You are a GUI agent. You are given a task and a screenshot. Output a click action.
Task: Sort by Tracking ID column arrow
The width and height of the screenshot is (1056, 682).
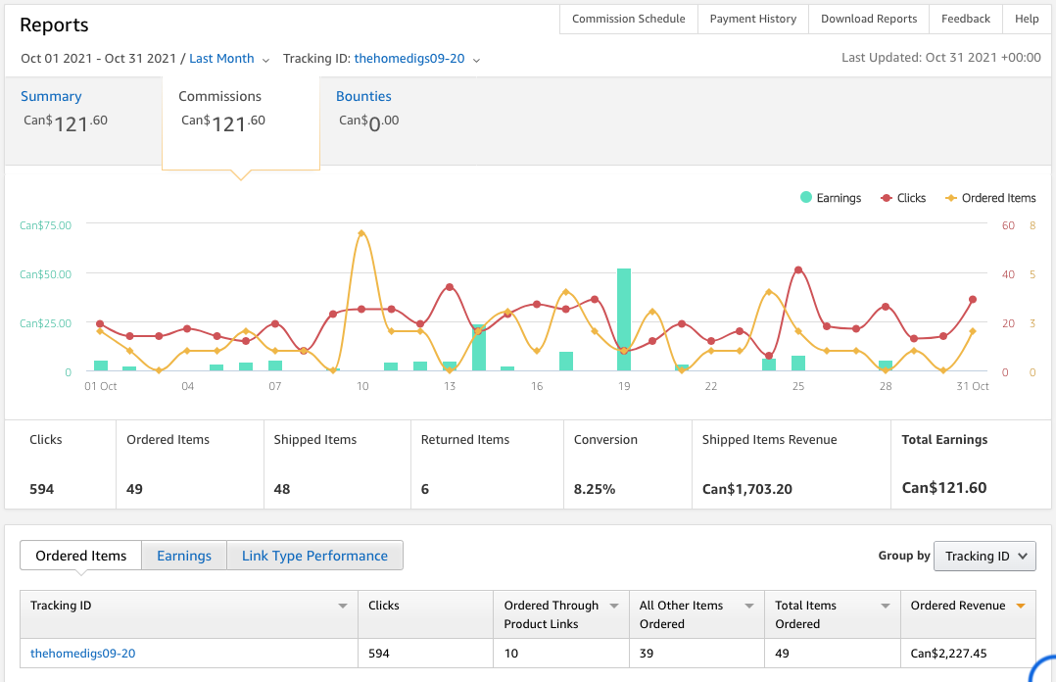point(343,606)
